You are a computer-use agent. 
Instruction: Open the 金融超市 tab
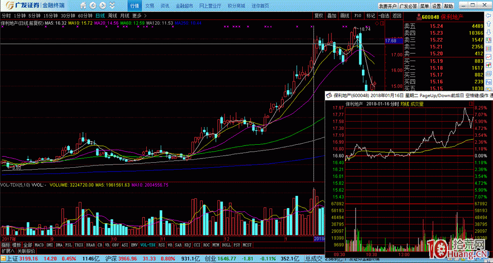point(184,6)
